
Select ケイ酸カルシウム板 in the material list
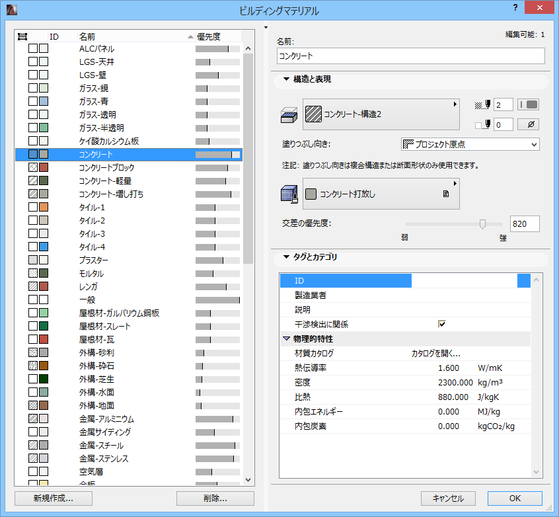click(129, 141)
